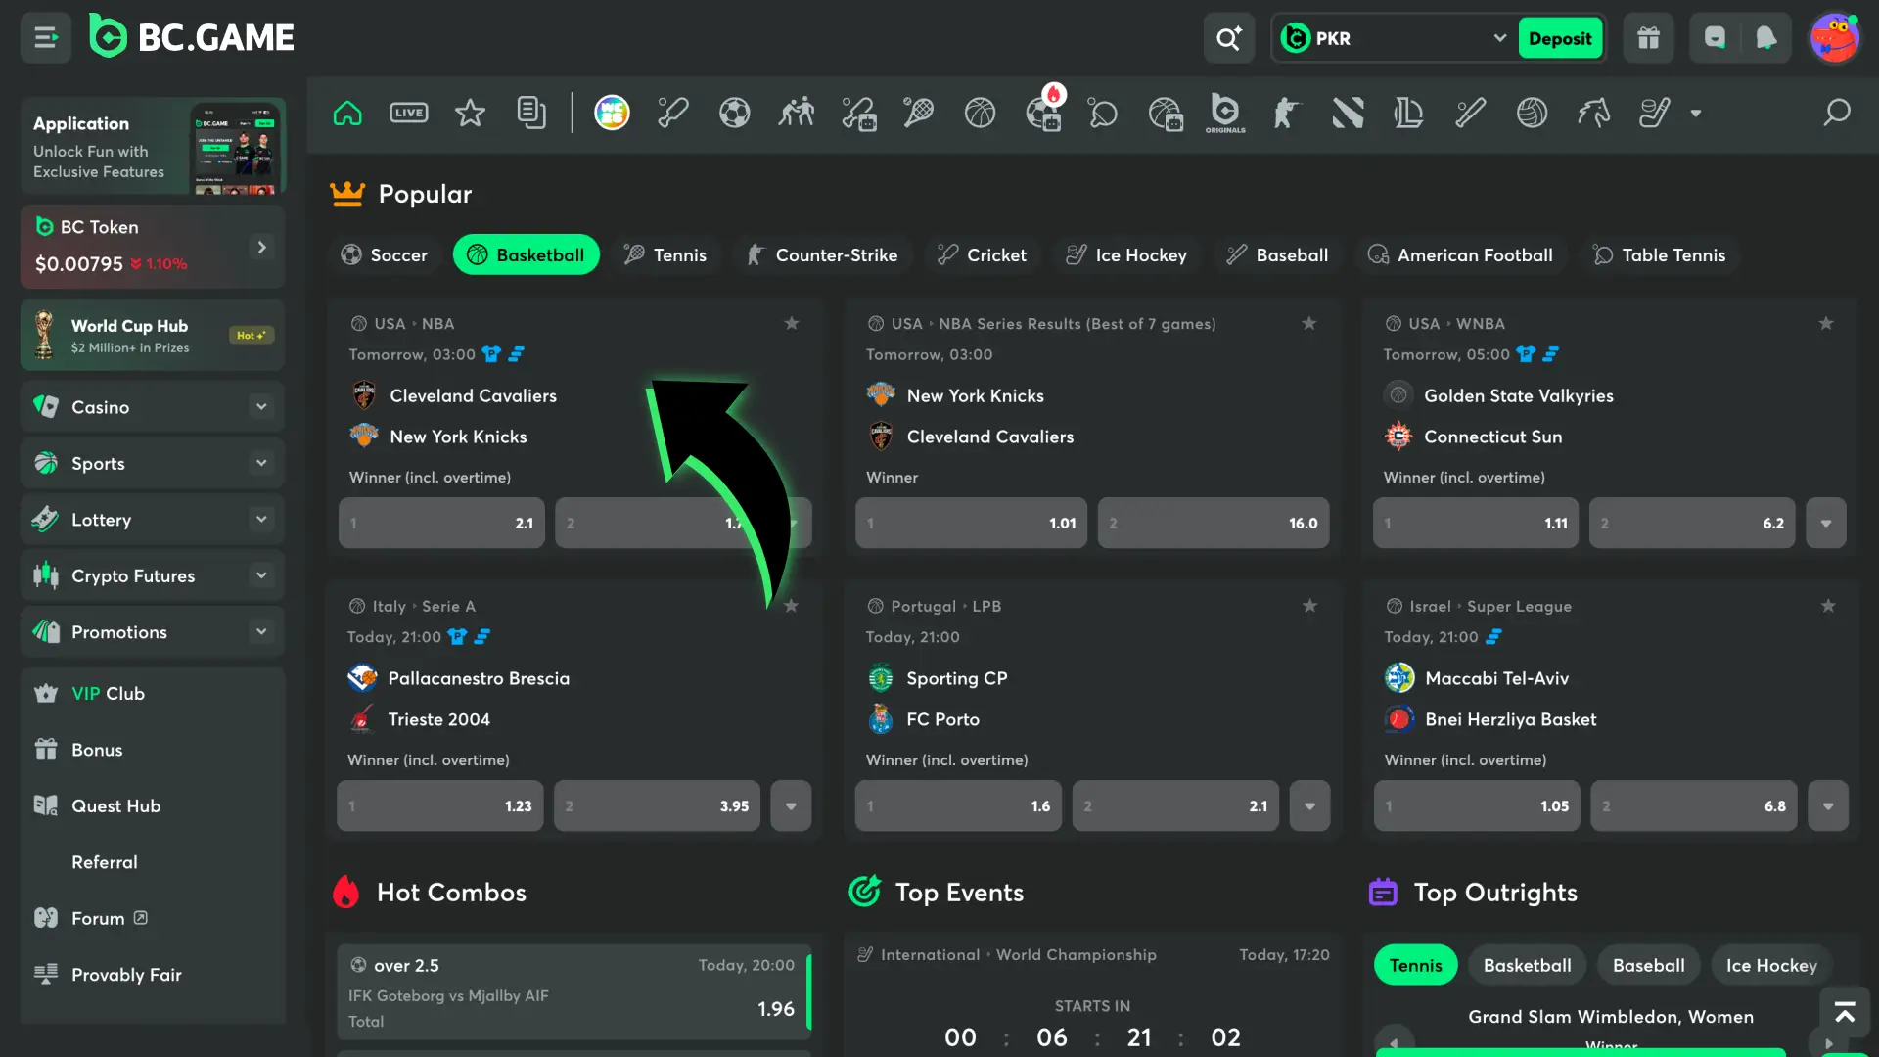Select the soccer ball sport icon
Viewport: 1879px width, 1057px height.
pos(735,114)
